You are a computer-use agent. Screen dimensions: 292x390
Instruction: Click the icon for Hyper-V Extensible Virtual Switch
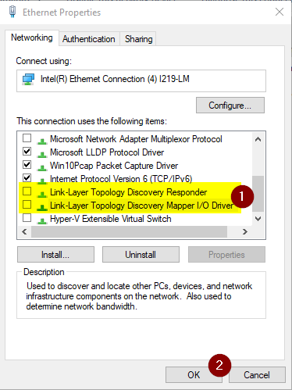(x=42, y=220)
